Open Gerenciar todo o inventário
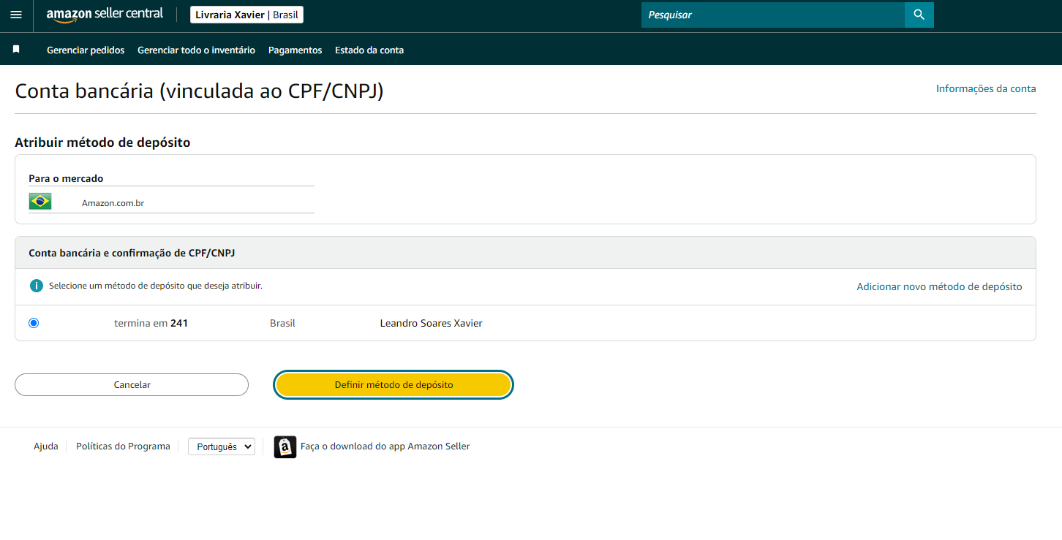 coord(196,50)
